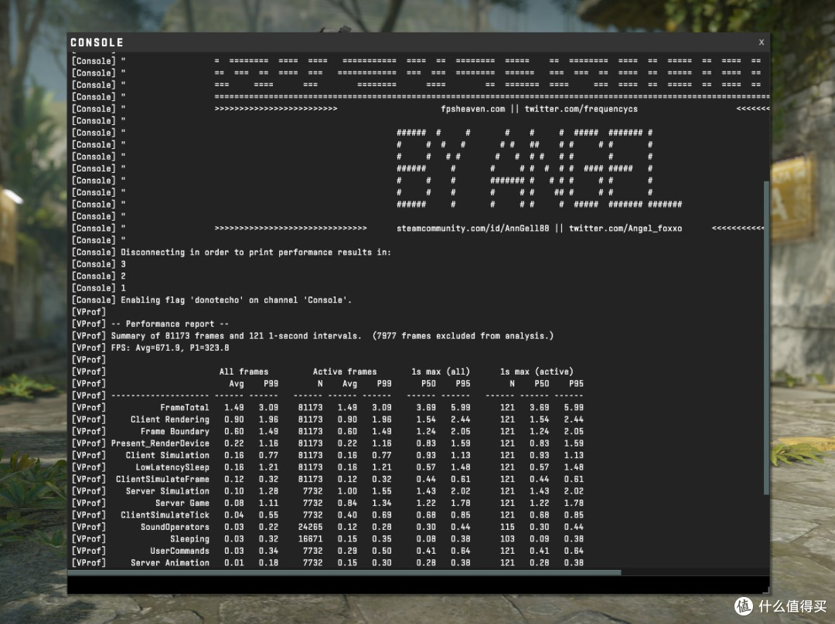Viewport: 835px width, 624px height.
Task: Click the 'Server Animation' row label
Action: [170, 563]
